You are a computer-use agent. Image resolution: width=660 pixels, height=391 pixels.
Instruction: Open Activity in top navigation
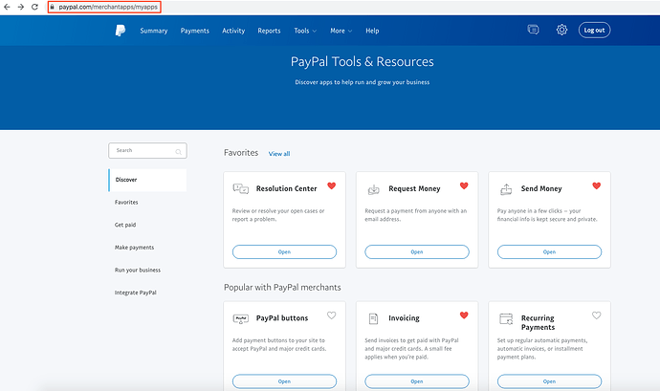click(233, 31)
